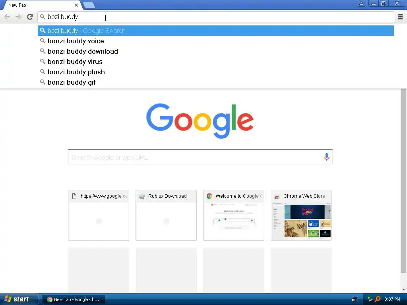Click the magnifier icon in the address bar
407x305 pixels.
(43, 17)
